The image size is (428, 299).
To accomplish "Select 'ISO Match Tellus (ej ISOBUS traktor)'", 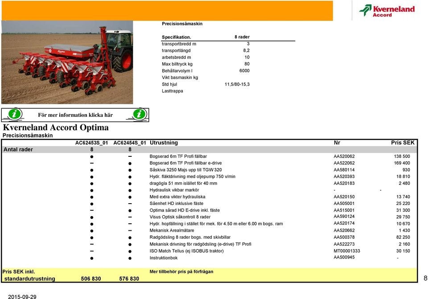I will point(186,251).
